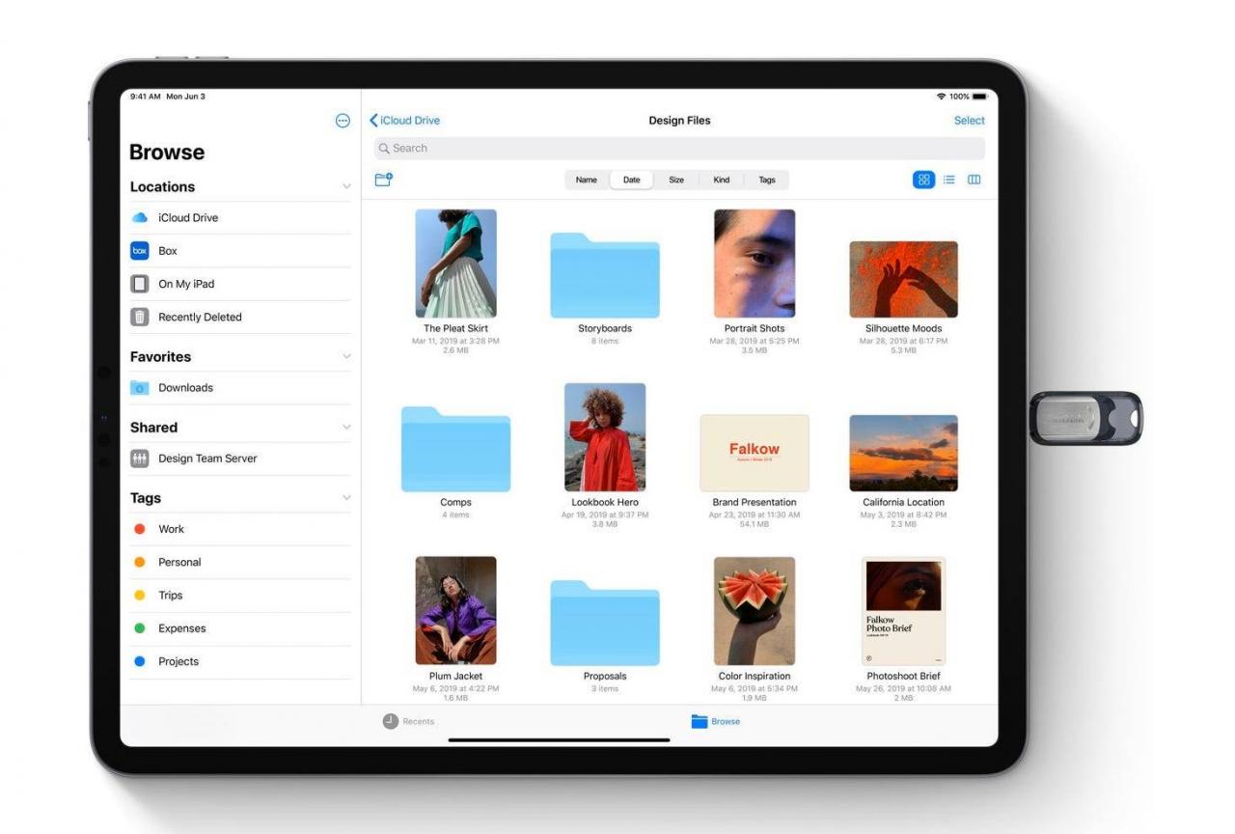Sort files by Tags

767,180
